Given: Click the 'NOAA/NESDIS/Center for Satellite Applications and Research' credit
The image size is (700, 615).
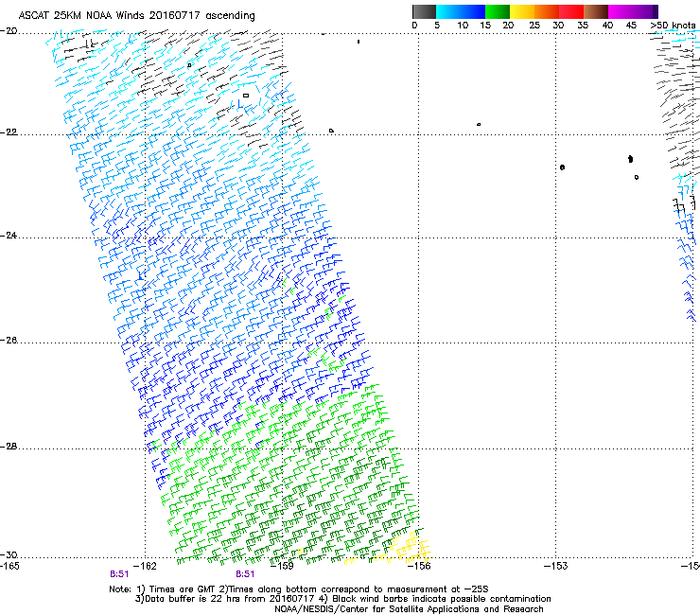Looking at the screenshot, I should point(409,609).
